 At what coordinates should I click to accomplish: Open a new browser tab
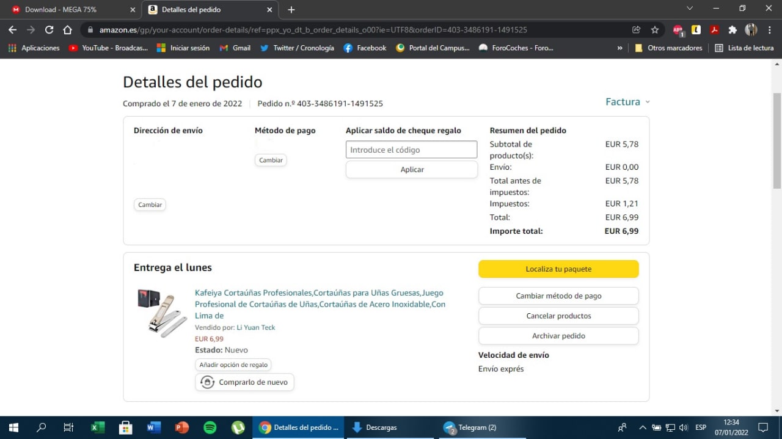pos(291,10)
